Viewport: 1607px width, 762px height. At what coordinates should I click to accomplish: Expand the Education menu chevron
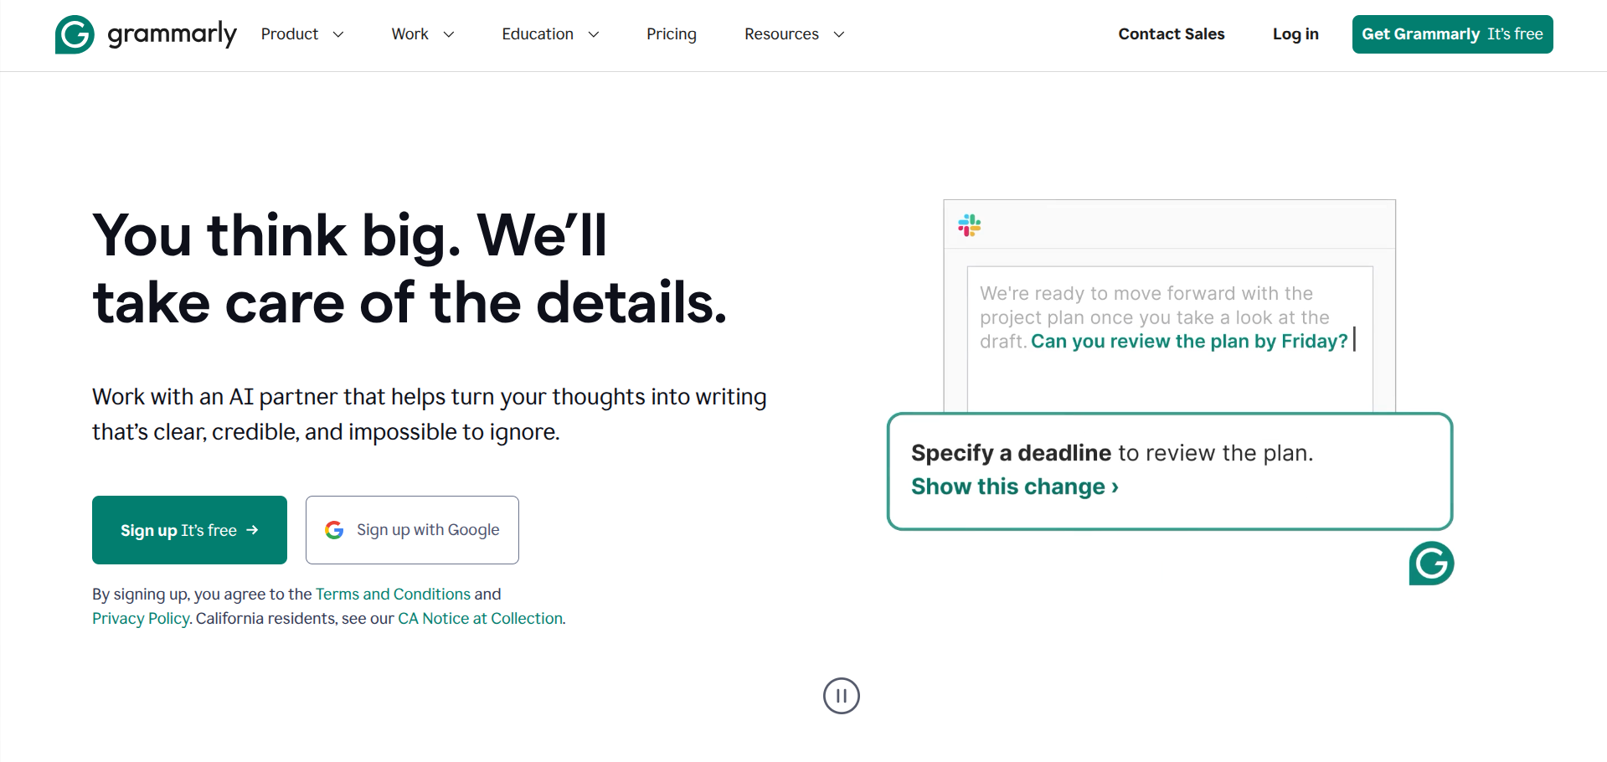(x=594, y=34)
